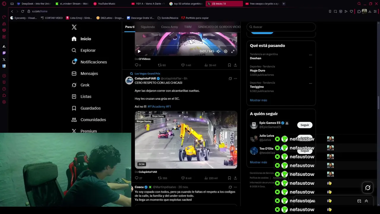Open Comunidades in the sidebar
This screenshot has width=380, height=214.
(88, 120)
